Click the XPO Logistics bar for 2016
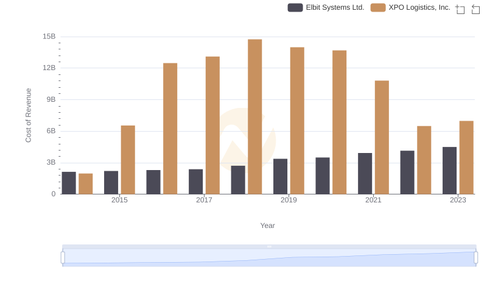 click(x=170, y=129)
